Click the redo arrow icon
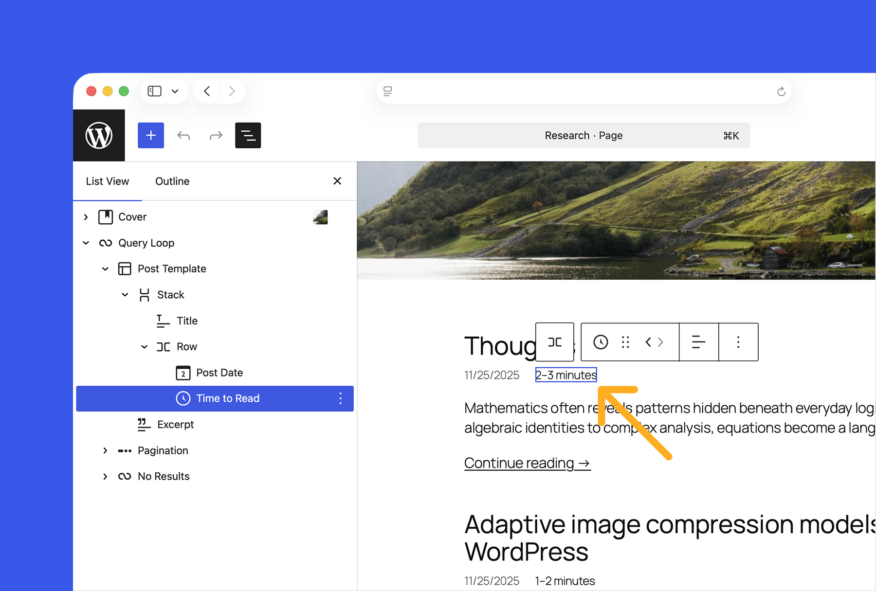This screenshot has height=591, width=876. click(x=216, y=135)
